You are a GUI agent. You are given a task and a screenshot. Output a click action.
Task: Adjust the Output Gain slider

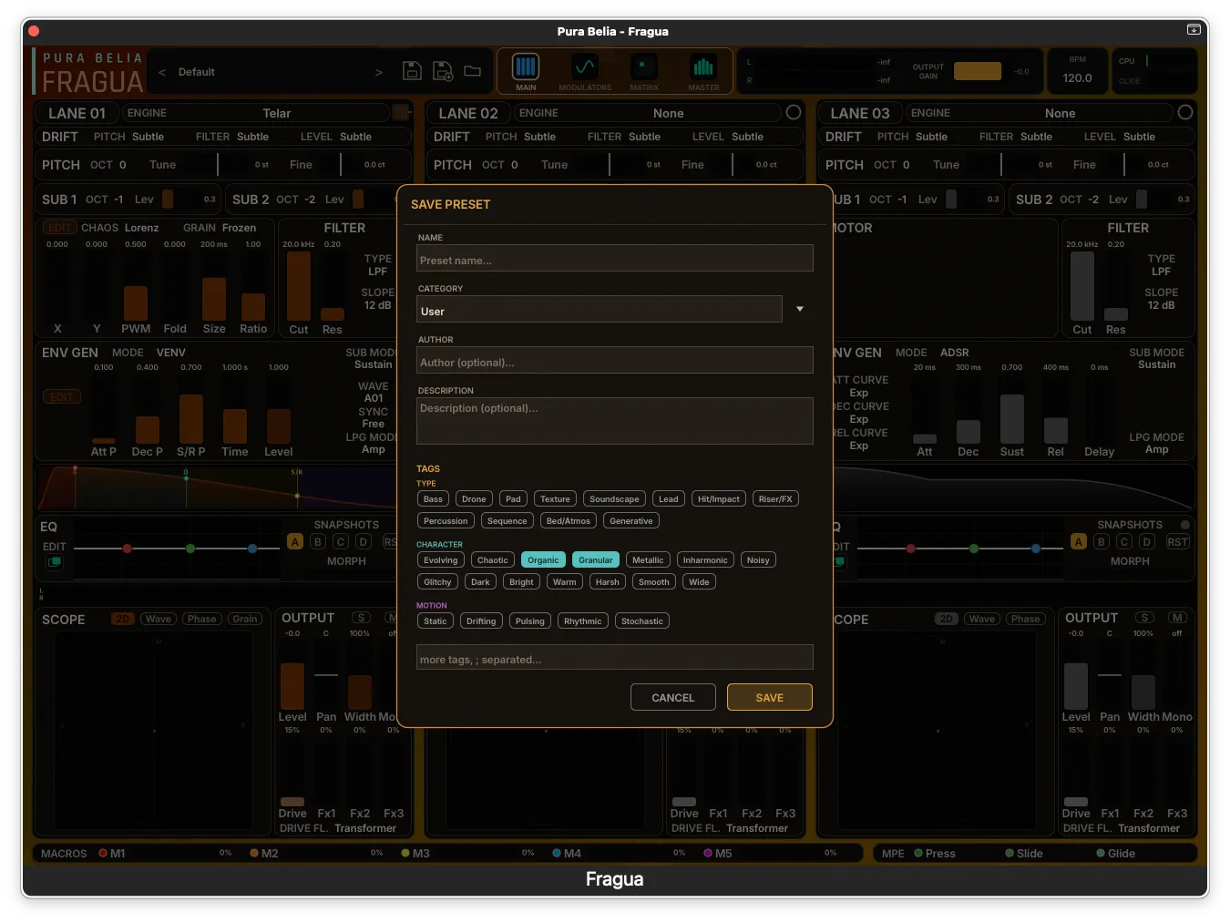click(x=978, y=71)
